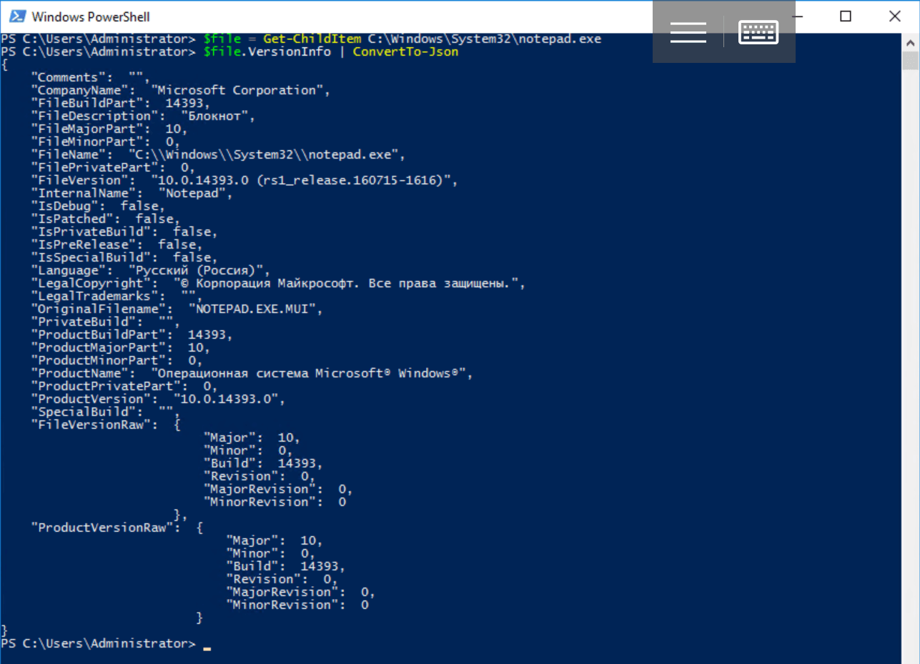Maximize the Windows PowerShell window
Screen dimensions: 920x664
click(846, 16)
